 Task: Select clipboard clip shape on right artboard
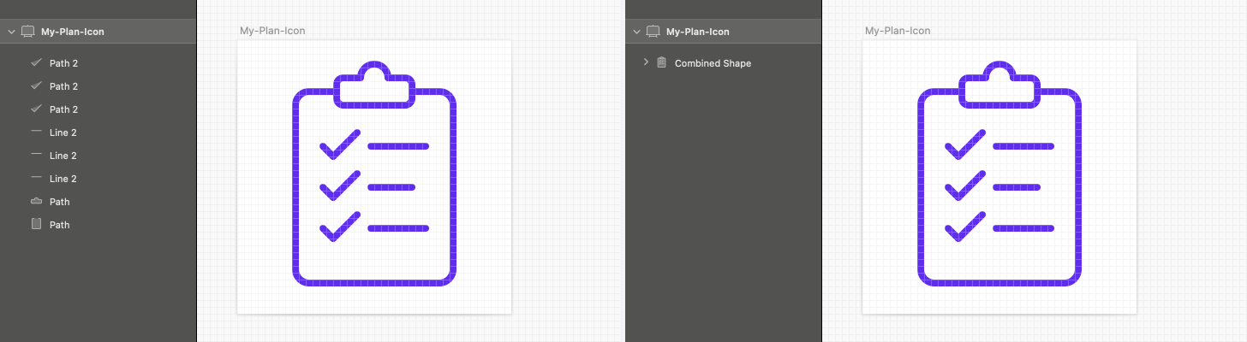pyautogui.click(x=999, y=85)
